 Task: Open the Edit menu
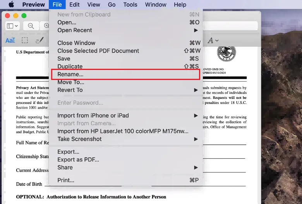point(74,4)
